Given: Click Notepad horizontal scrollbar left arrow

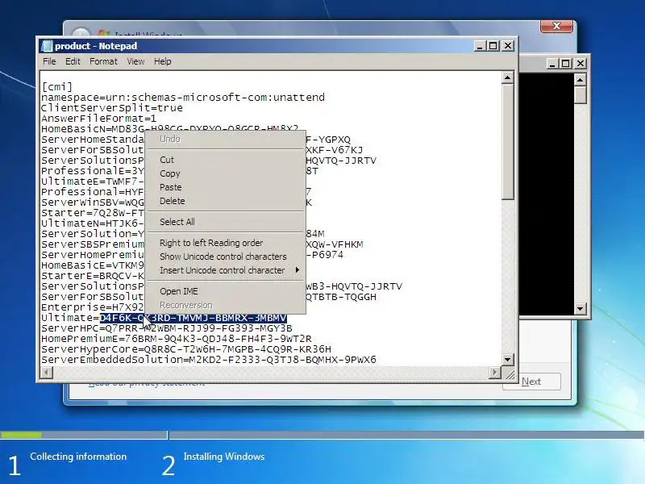Looking at the screenshot, I should (x=47, y=373).
